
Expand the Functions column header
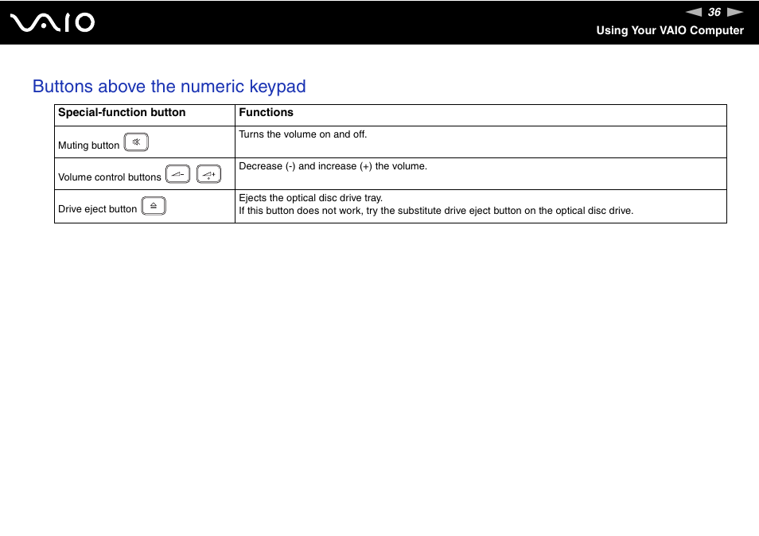[x=266, y=112]
